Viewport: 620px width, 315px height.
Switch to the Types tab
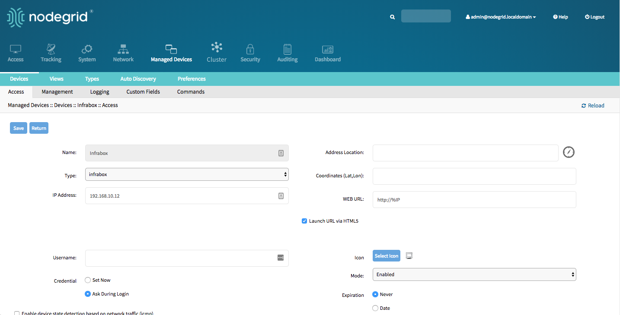[92, 79]
